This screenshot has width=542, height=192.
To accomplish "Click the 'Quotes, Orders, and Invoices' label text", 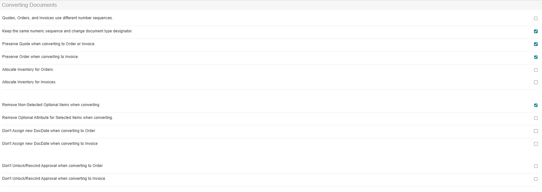I will pyautogui.click(x=57, y=18).
